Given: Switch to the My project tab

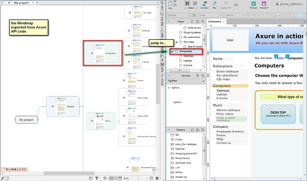Looking at the screenshot, I should pos(21,3).
